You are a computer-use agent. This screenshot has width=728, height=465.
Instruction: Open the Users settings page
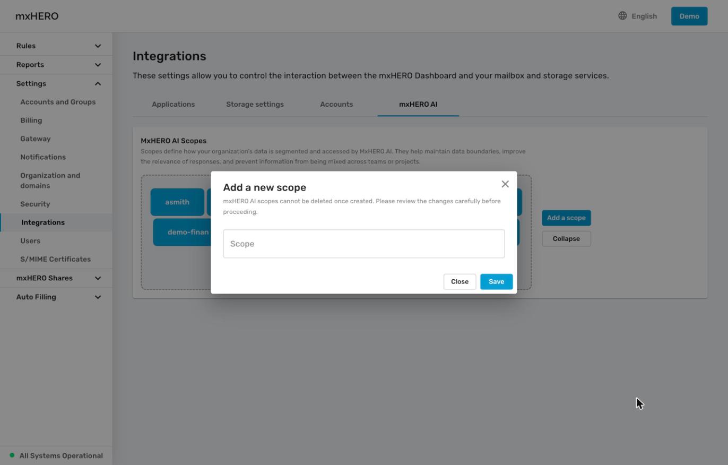click(x=30, y=241)
